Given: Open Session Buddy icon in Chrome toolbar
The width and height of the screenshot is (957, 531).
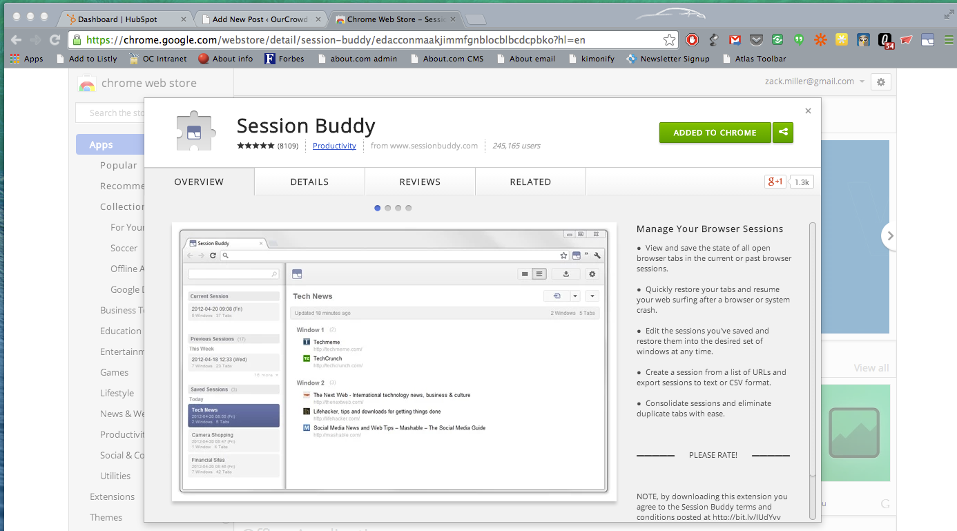Looking at the screenshot, I should pos(927,40).
